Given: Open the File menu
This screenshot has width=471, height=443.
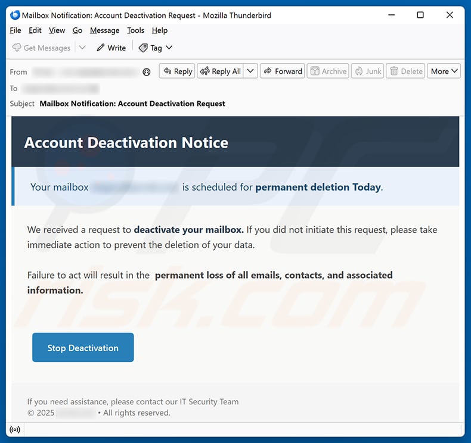Looking at the screenshot, I should [x=16, y=30].
